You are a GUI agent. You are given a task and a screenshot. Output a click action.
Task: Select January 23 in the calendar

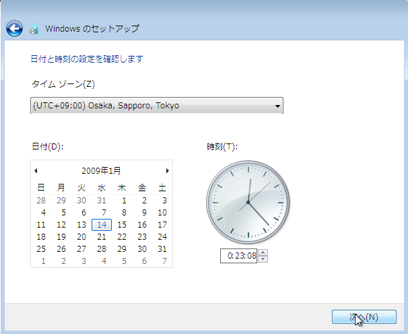(142, 236)
